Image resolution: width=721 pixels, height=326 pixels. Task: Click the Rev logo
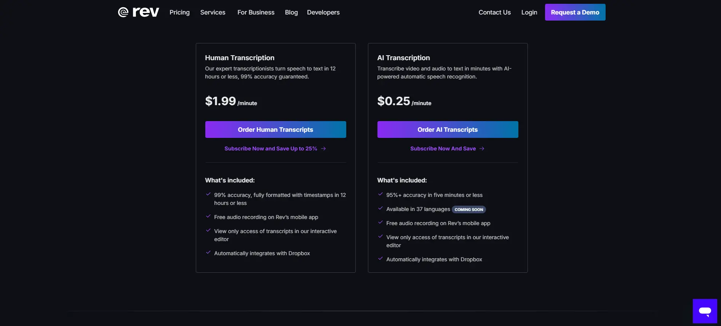point(139,12)
